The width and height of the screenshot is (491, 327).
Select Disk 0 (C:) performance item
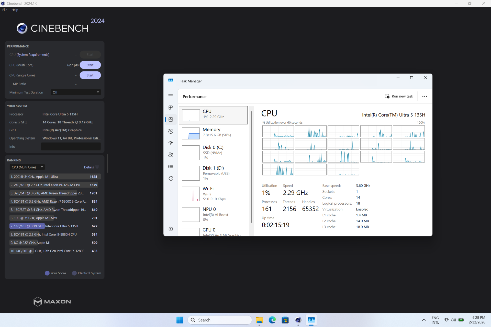pos(213,153)
